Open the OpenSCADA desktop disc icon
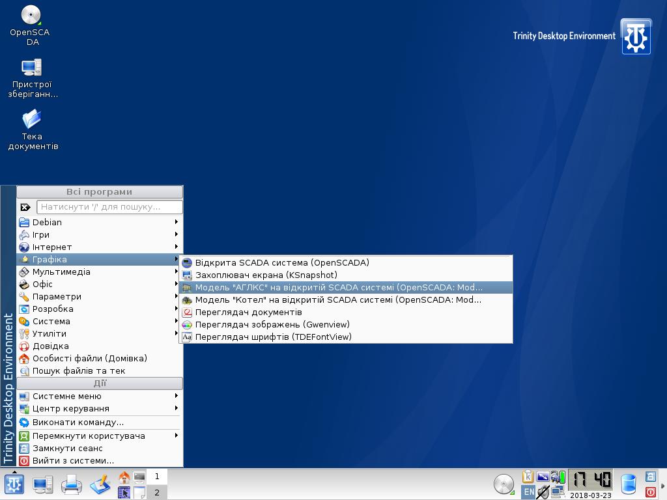The width and height of the screenshot is (667, 500). pos(31,16)
